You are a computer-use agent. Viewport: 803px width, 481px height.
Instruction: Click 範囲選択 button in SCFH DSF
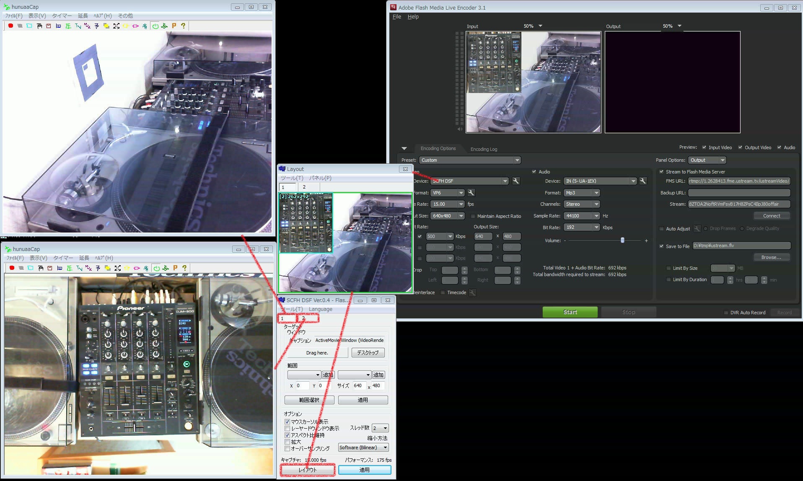309,400
